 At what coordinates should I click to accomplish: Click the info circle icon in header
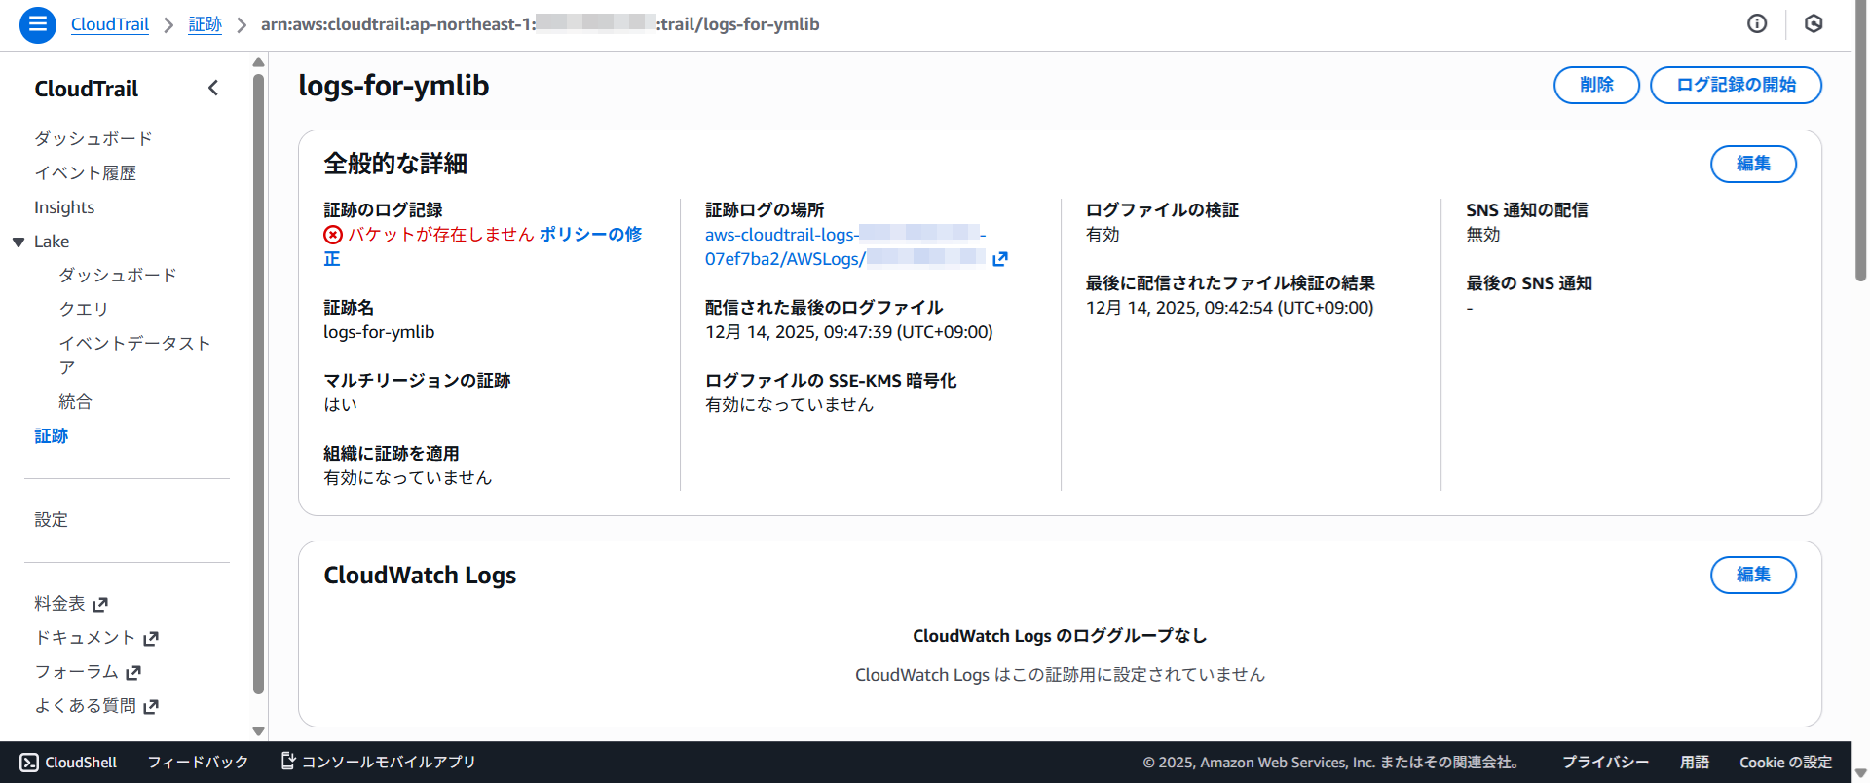[x=1757, y=24]
